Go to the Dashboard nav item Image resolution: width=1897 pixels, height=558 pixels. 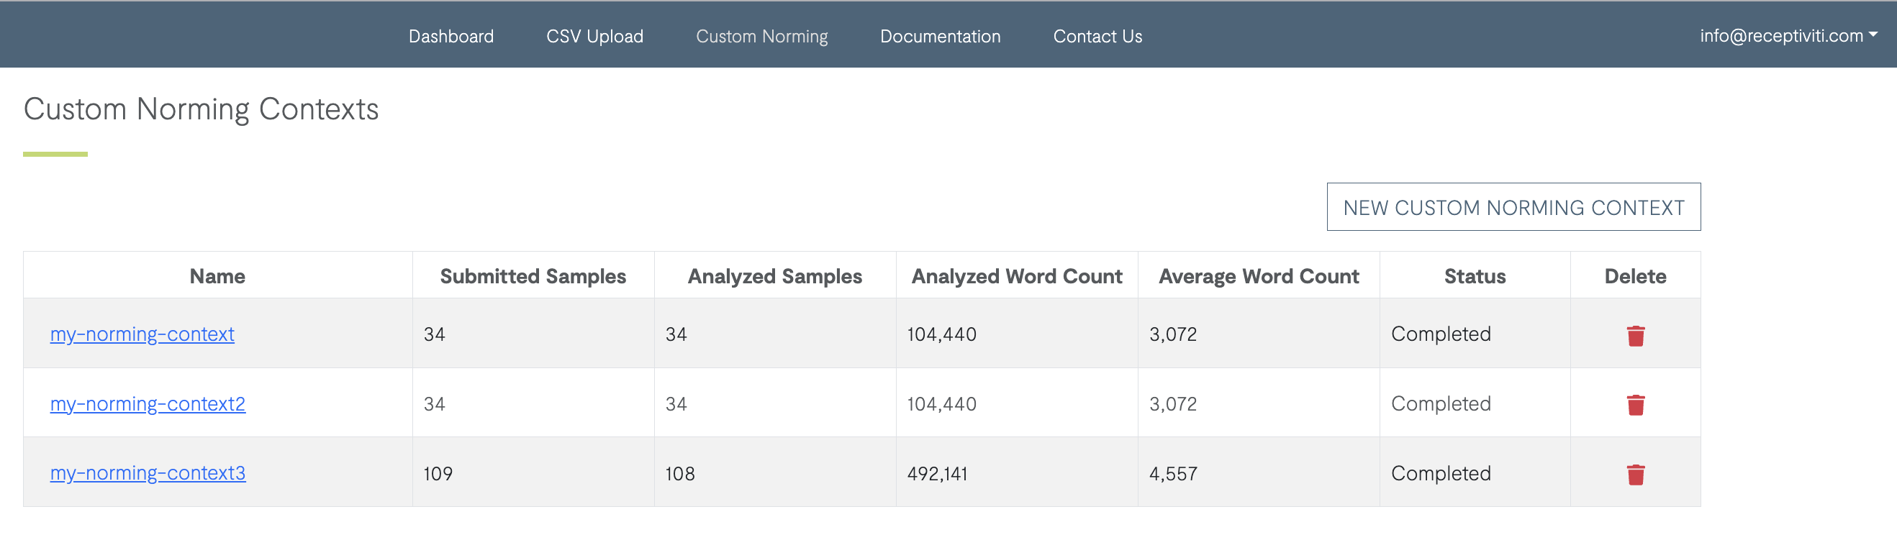point(451,36)
